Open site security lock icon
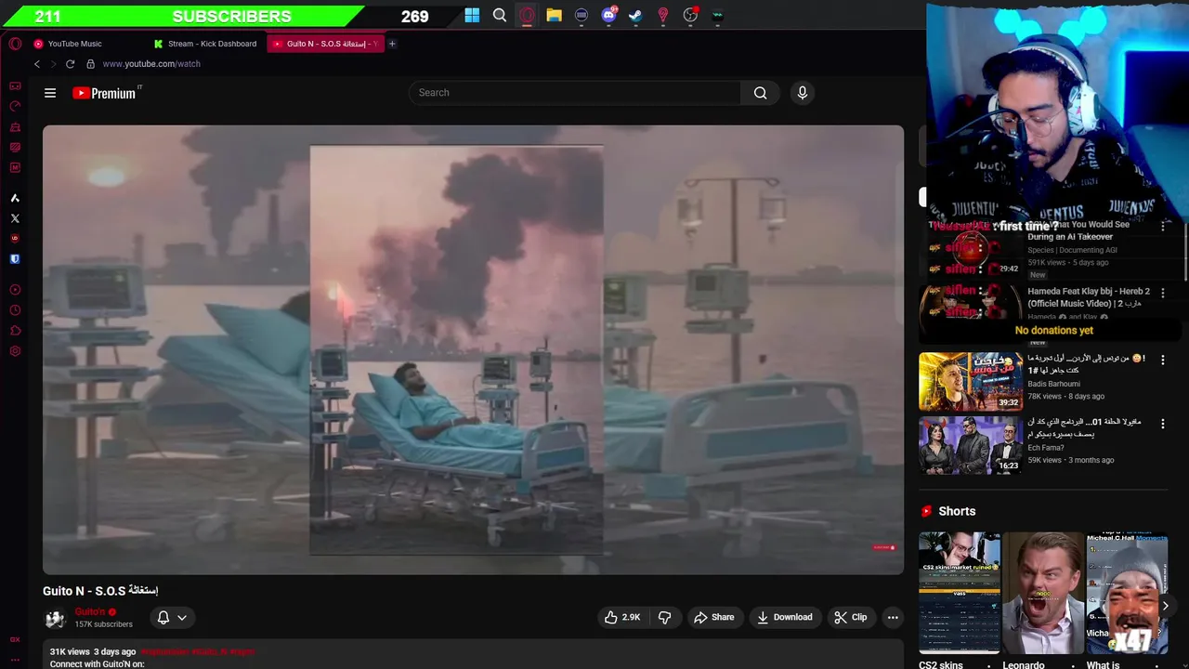Viewport: 1189px width, 669px height. [90, 64]
